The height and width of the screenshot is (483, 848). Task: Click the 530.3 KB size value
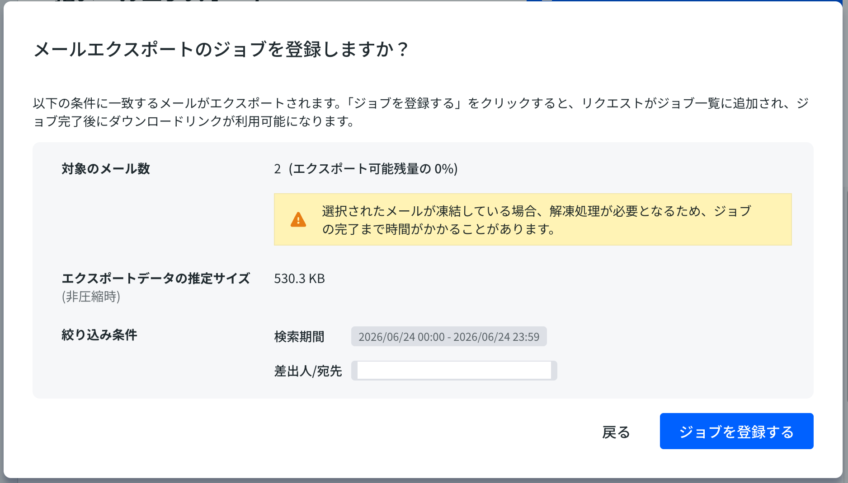(x=299, y=279)
